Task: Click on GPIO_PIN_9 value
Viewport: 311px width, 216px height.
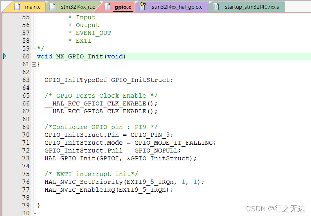Action: pyautogui.click(x=150, y=135)
